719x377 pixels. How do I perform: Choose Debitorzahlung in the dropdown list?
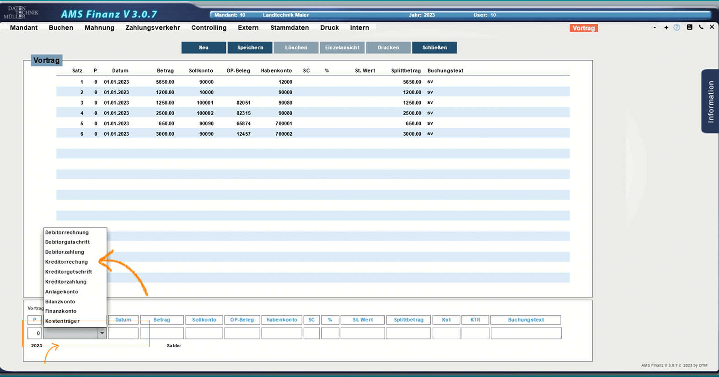pos(64,252)
